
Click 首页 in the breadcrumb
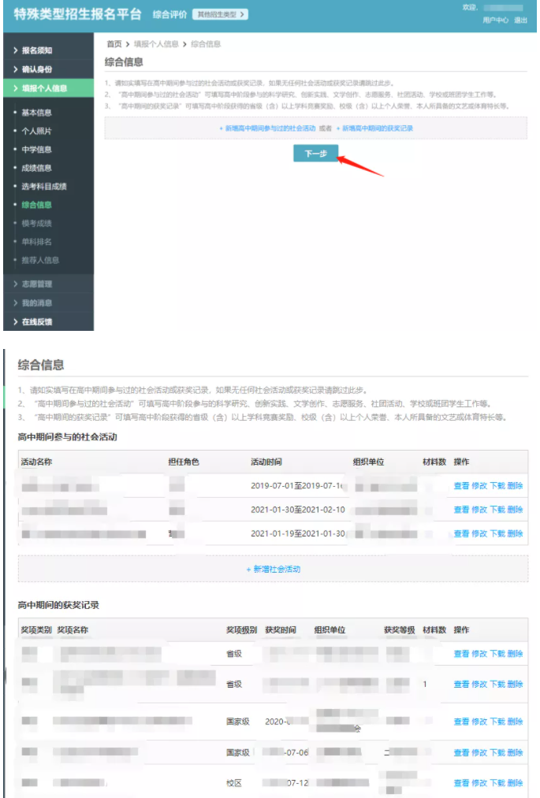(x=114, y=44)
